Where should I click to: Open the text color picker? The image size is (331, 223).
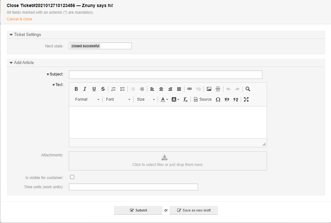[x=164, y=99]
